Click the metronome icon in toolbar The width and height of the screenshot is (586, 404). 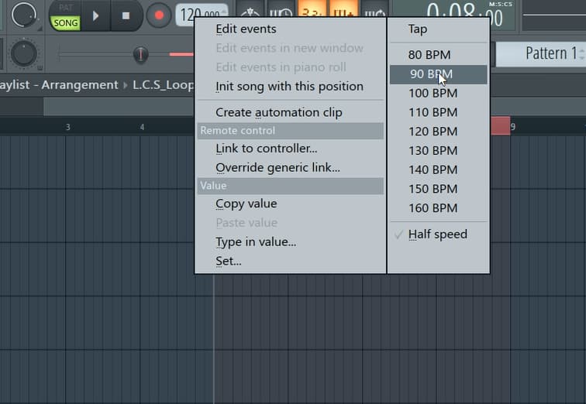click(x=250, y=14)
